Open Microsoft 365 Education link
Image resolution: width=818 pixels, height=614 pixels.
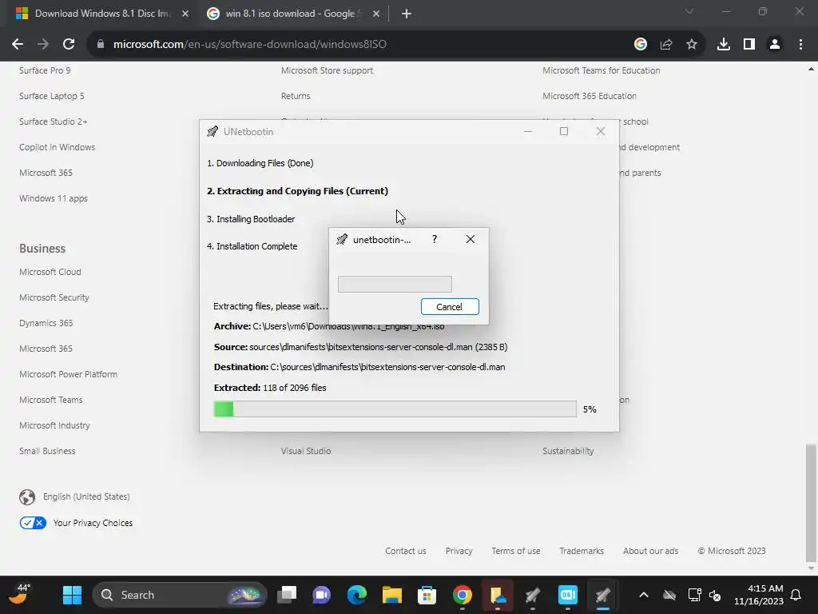pyautogui.click(x=590, y=96)
